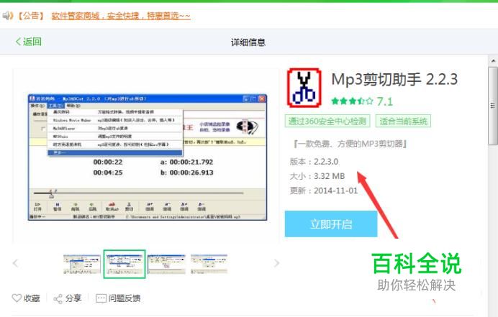Select the first screenshot thumbnail
The image size is (498, 317).
[x=82, y=264]
